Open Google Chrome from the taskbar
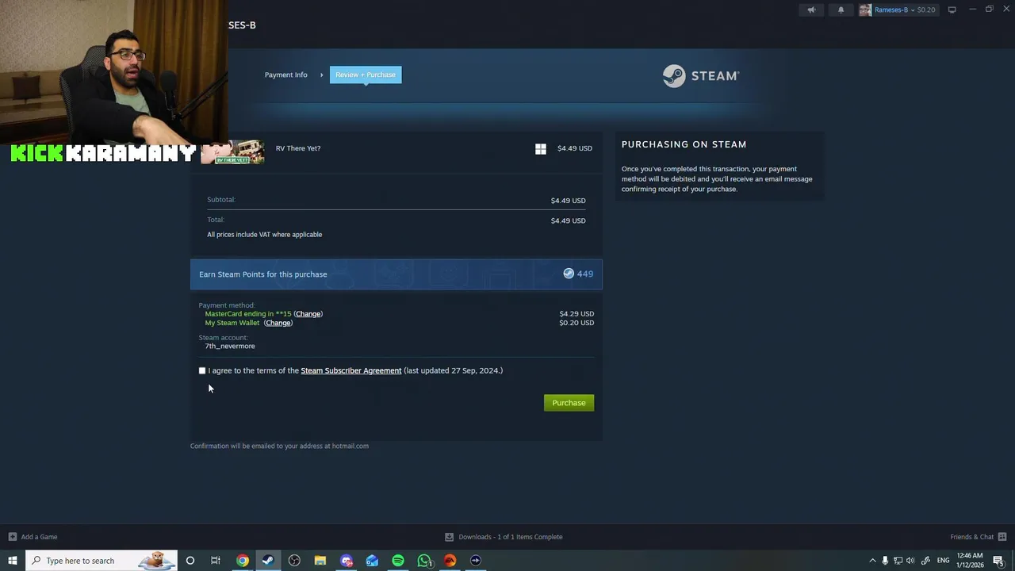 coord(243,561)
